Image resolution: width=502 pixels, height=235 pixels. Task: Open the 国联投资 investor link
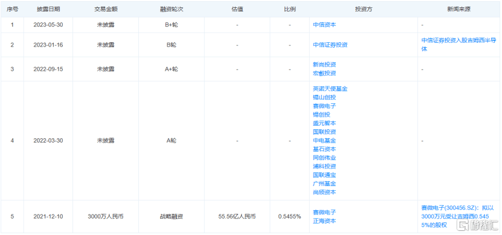pos(324,132)
